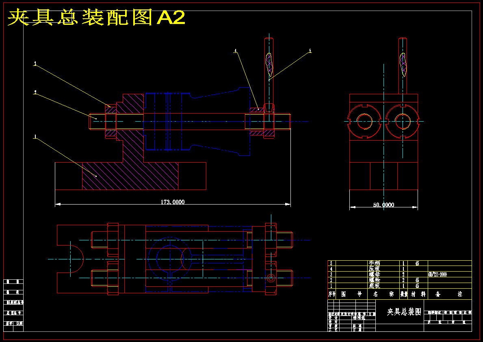Click the yellow title 夹具总装配图A2
The height and width of the screenshot is (342, 483).
pos(96,17)
